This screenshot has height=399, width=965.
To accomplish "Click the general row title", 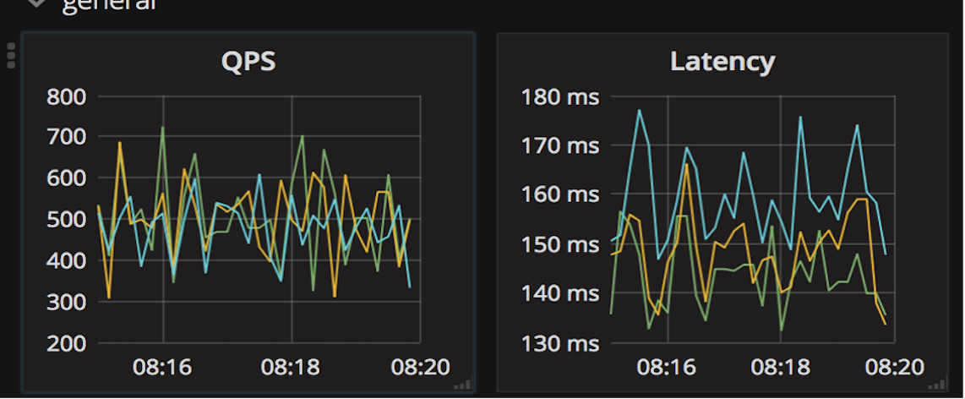I will [x=108, y=4].
